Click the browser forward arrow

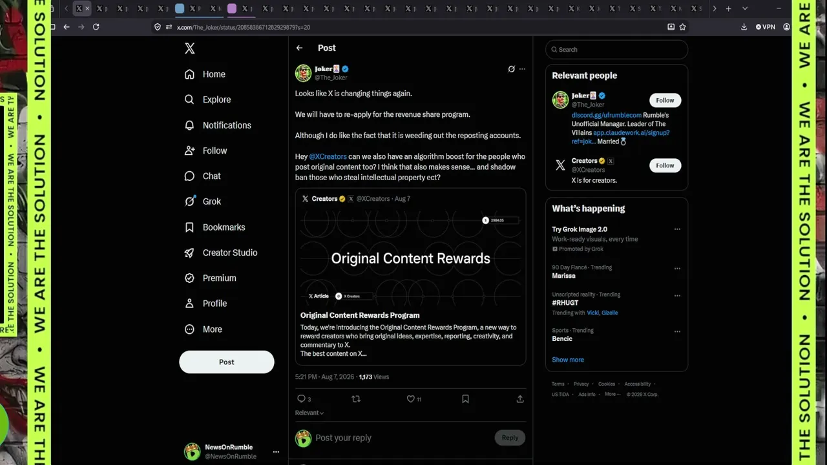pos(81,27)
